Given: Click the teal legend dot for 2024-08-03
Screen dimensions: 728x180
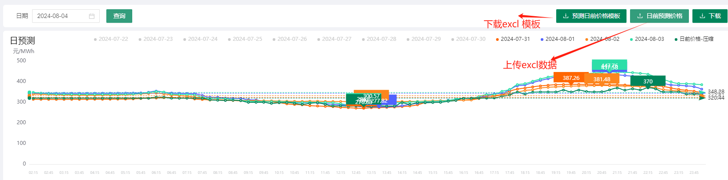Looking at the screenshot, I should tap(631, 40).
